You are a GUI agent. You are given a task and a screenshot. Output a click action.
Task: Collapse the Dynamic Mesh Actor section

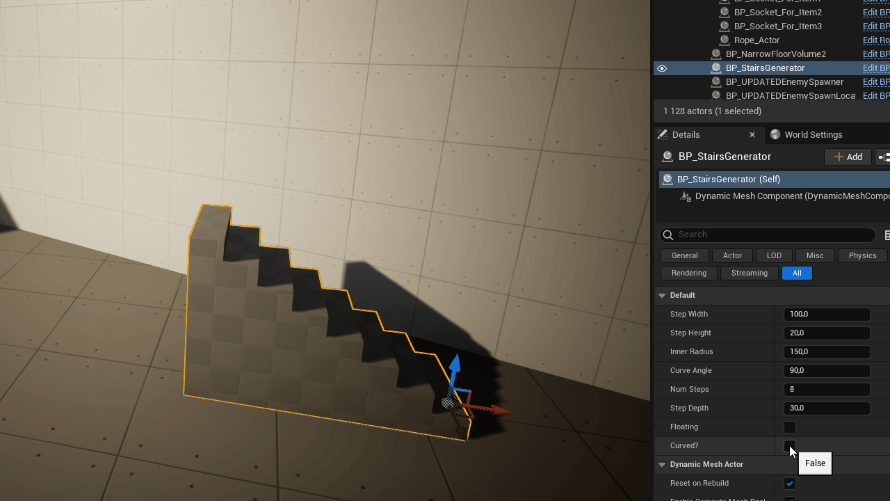pyautogui.click(x=662, y=465)
